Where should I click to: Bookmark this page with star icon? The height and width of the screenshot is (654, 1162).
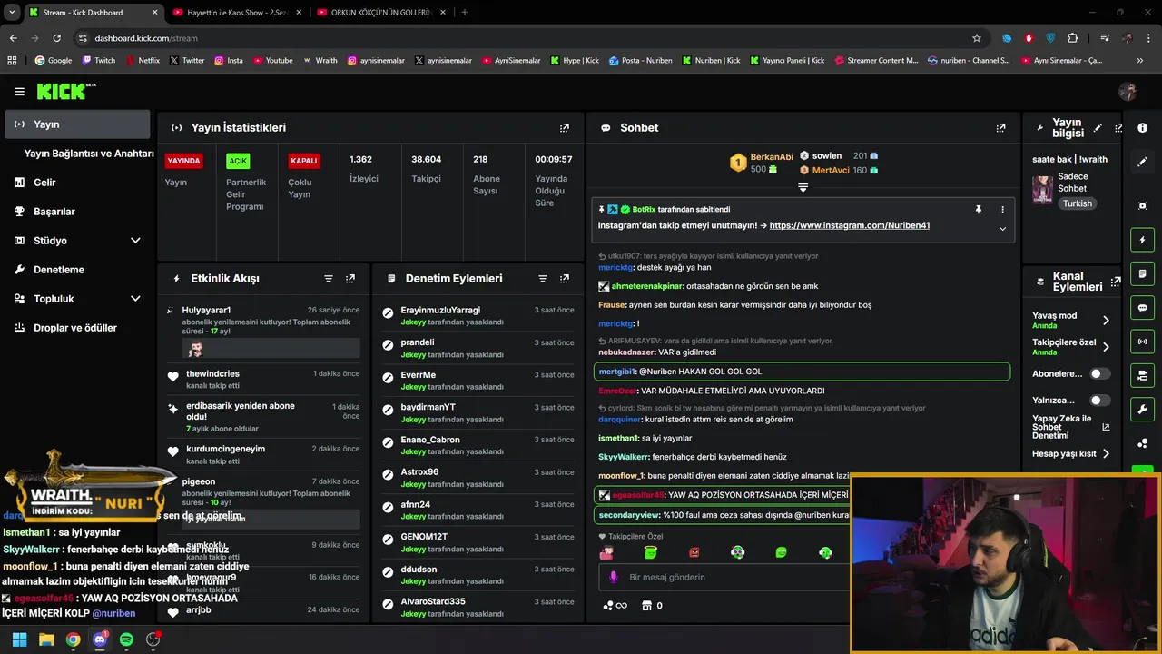tap(977, 38)
